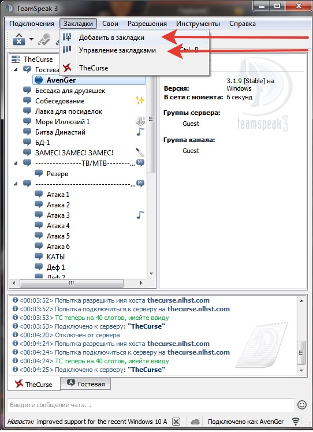Open the Подключения menu
This screenshot has height=432, width=313.
pyautogui.click(x=32, y=24)
